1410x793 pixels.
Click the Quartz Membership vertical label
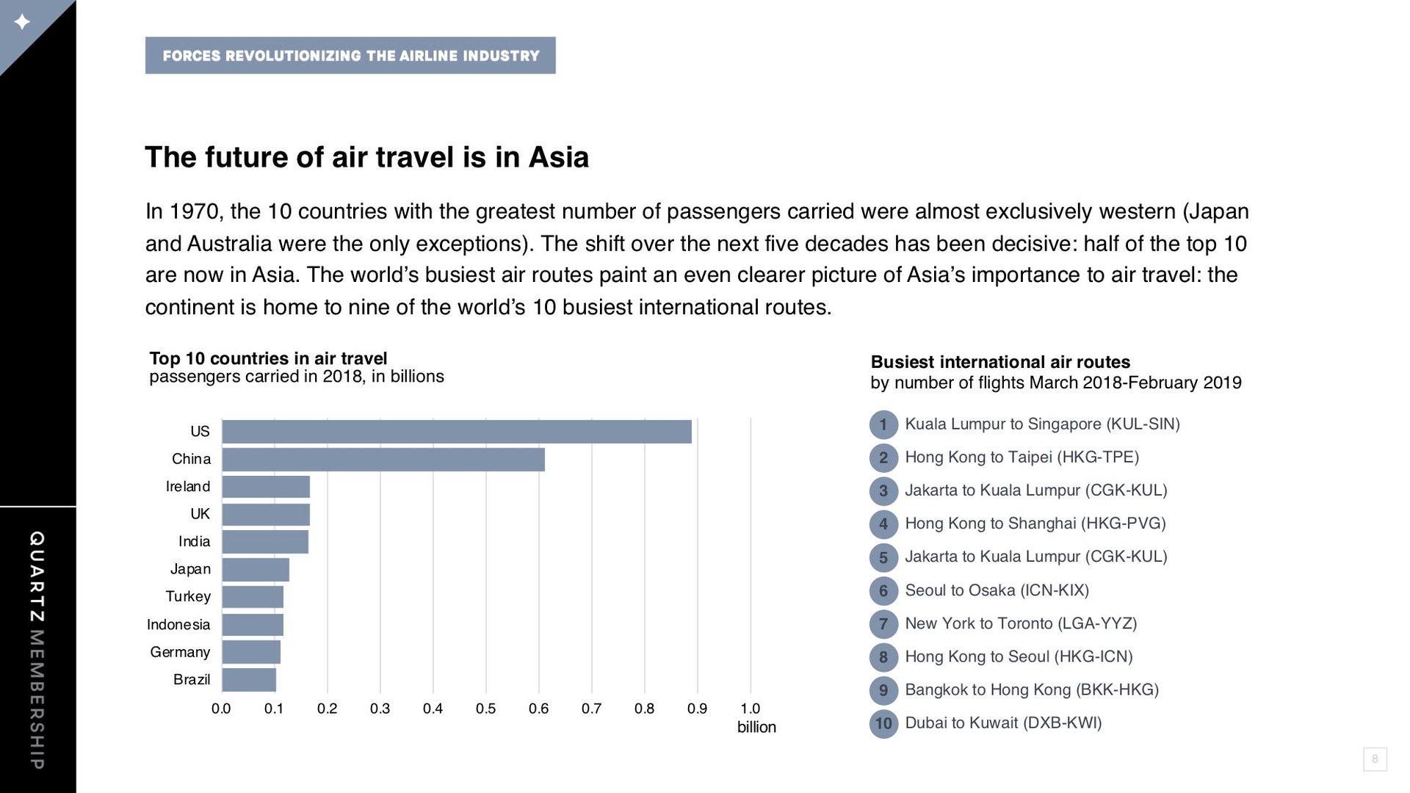pos(37,650)
